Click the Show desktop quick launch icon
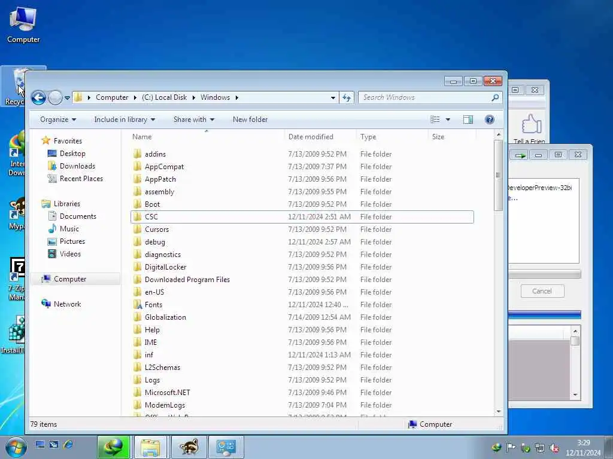The height and width of the screenshot is (459, 613). pos(40,444)
